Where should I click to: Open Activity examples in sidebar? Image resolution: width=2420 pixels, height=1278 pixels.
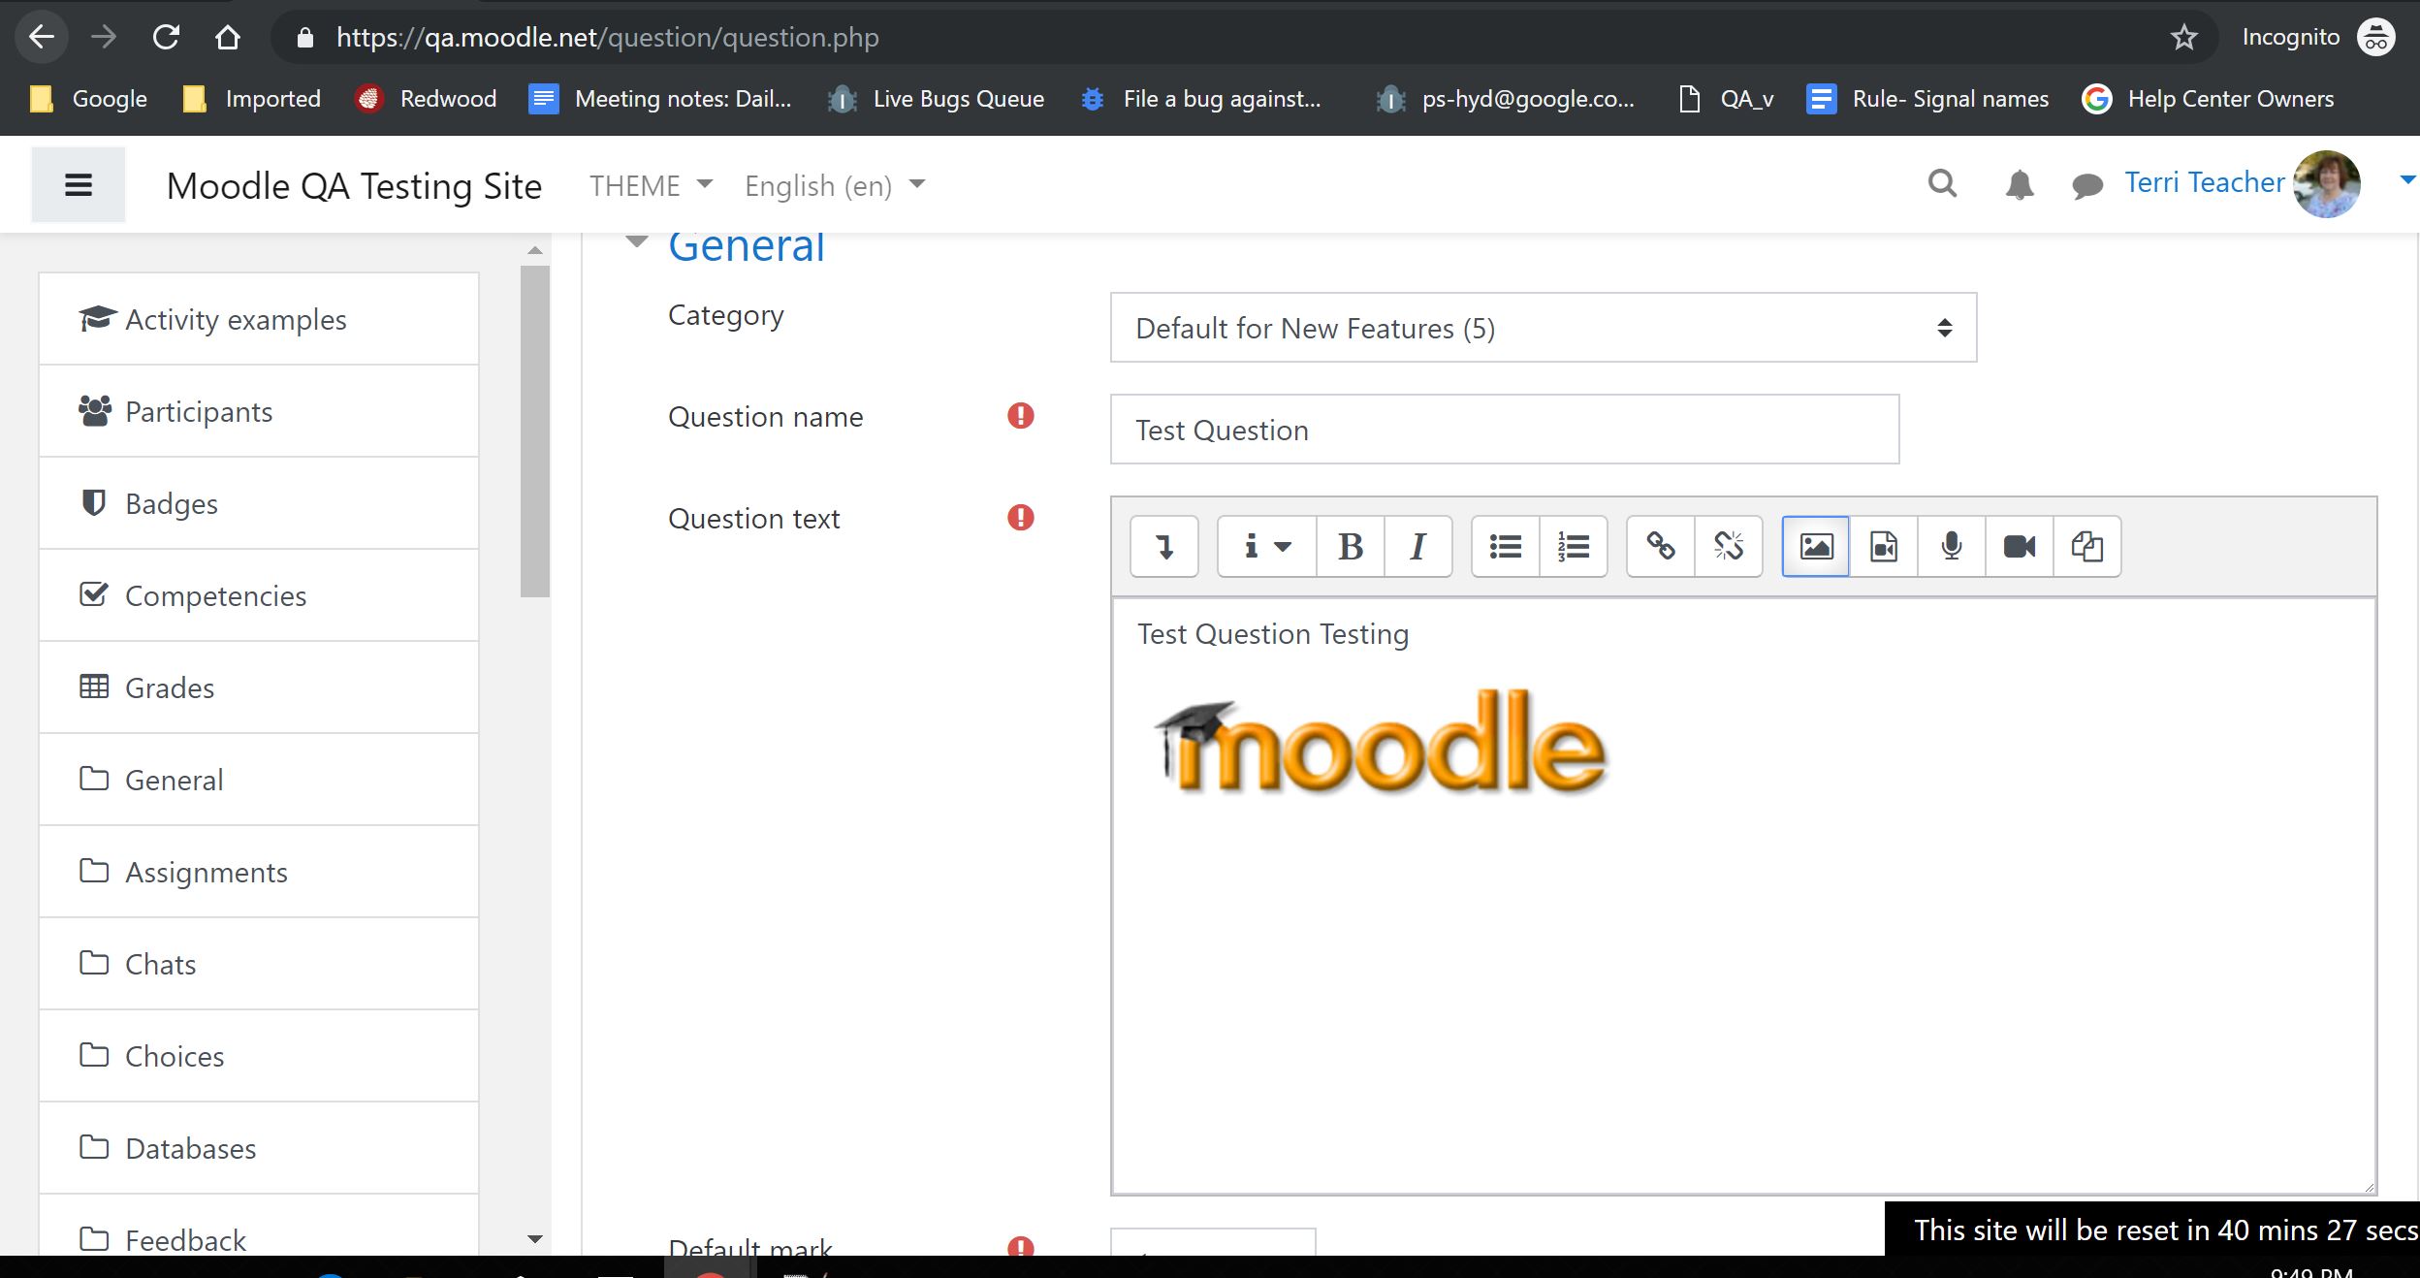259,319
